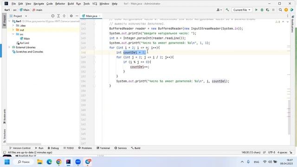This screenshot has width=297, height=167.
Task: Click the Stop process icon
Action: (x=273, y=10)
